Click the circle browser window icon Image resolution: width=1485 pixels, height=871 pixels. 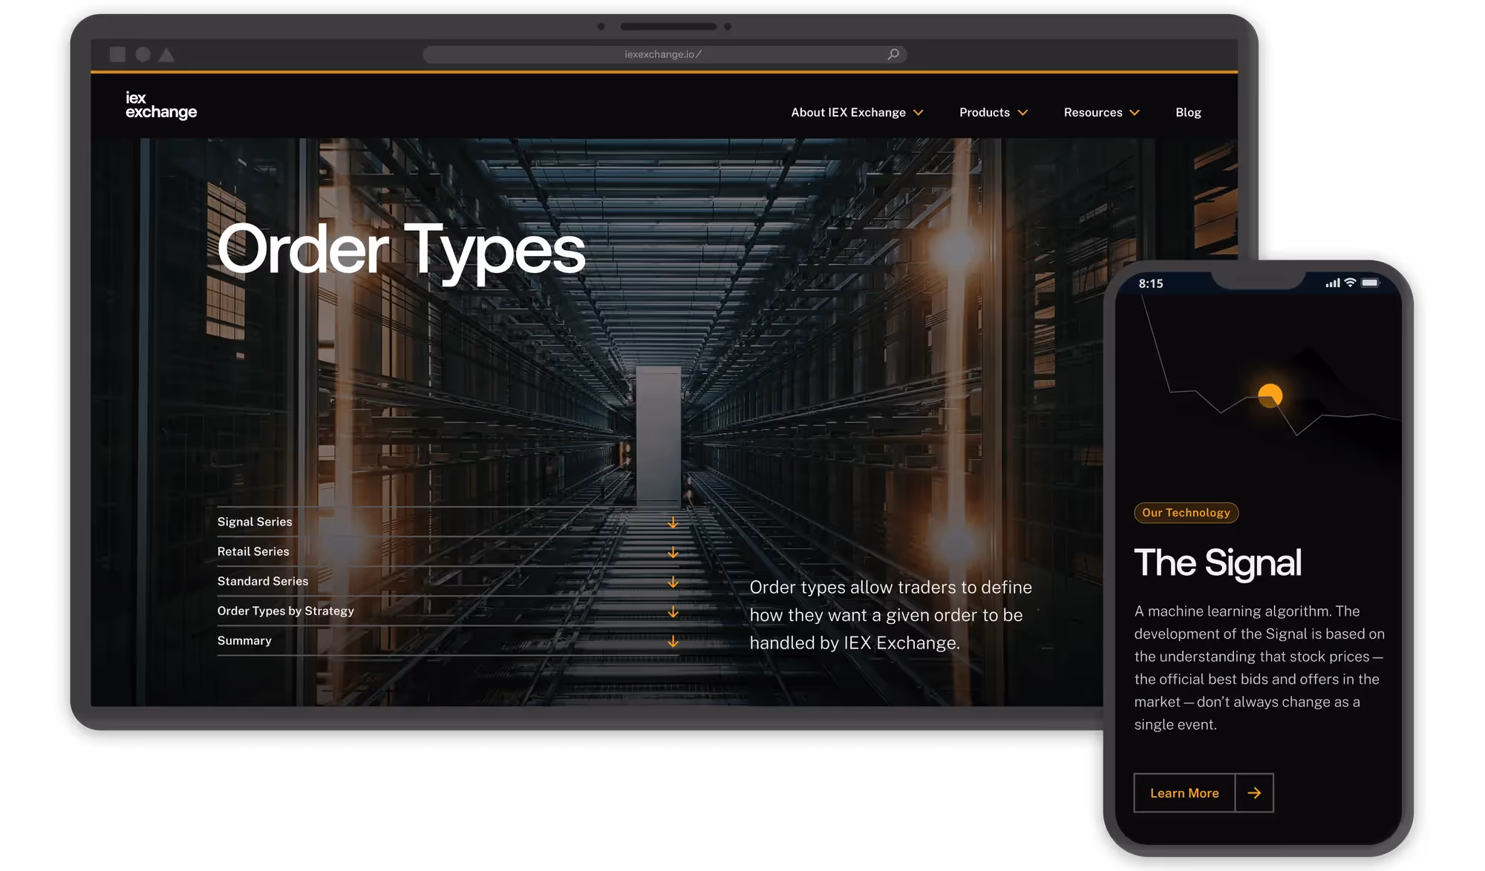pyautogui.click(x=143, y=54)
